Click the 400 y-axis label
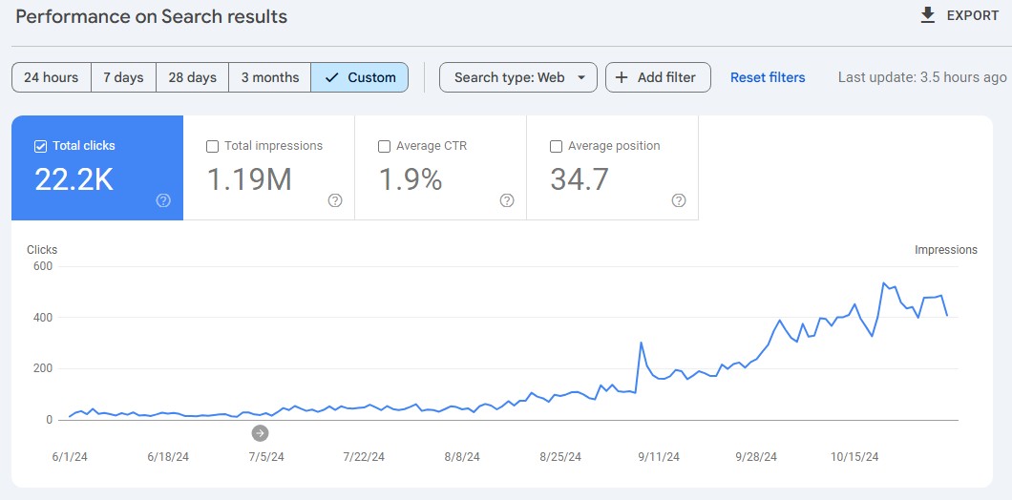 [42, 318]
